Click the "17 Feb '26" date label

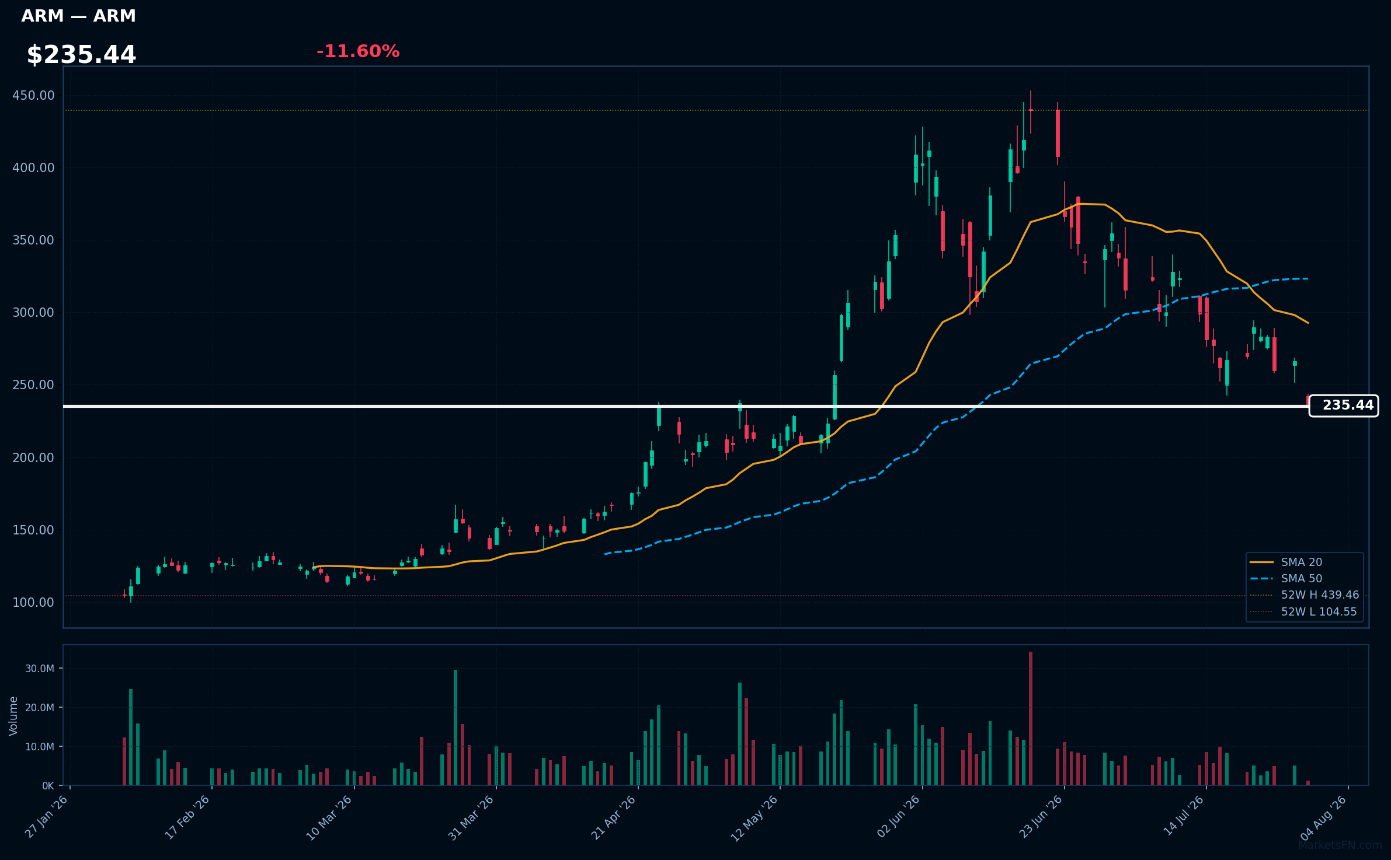point(187,817)
